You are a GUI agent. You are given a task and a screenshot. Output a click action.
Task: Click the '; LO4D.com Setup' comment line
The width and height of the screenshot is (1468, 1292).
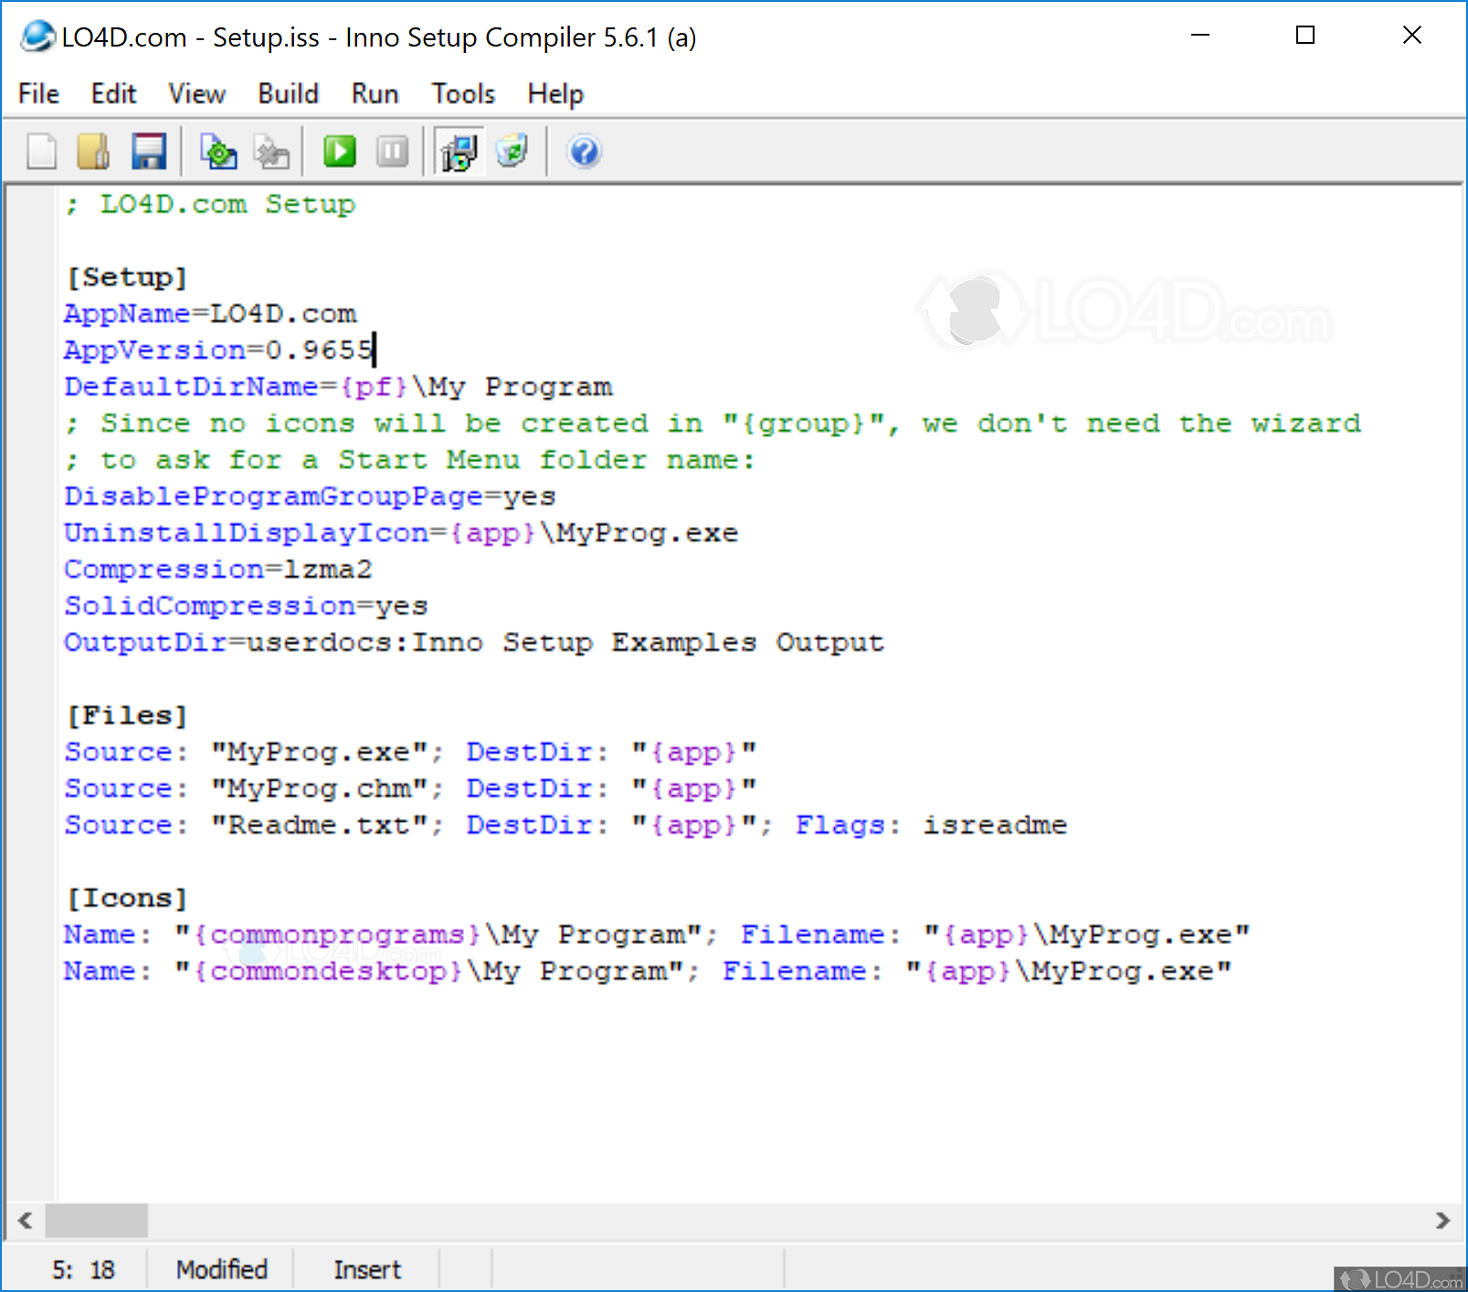(x=210, y=205)
